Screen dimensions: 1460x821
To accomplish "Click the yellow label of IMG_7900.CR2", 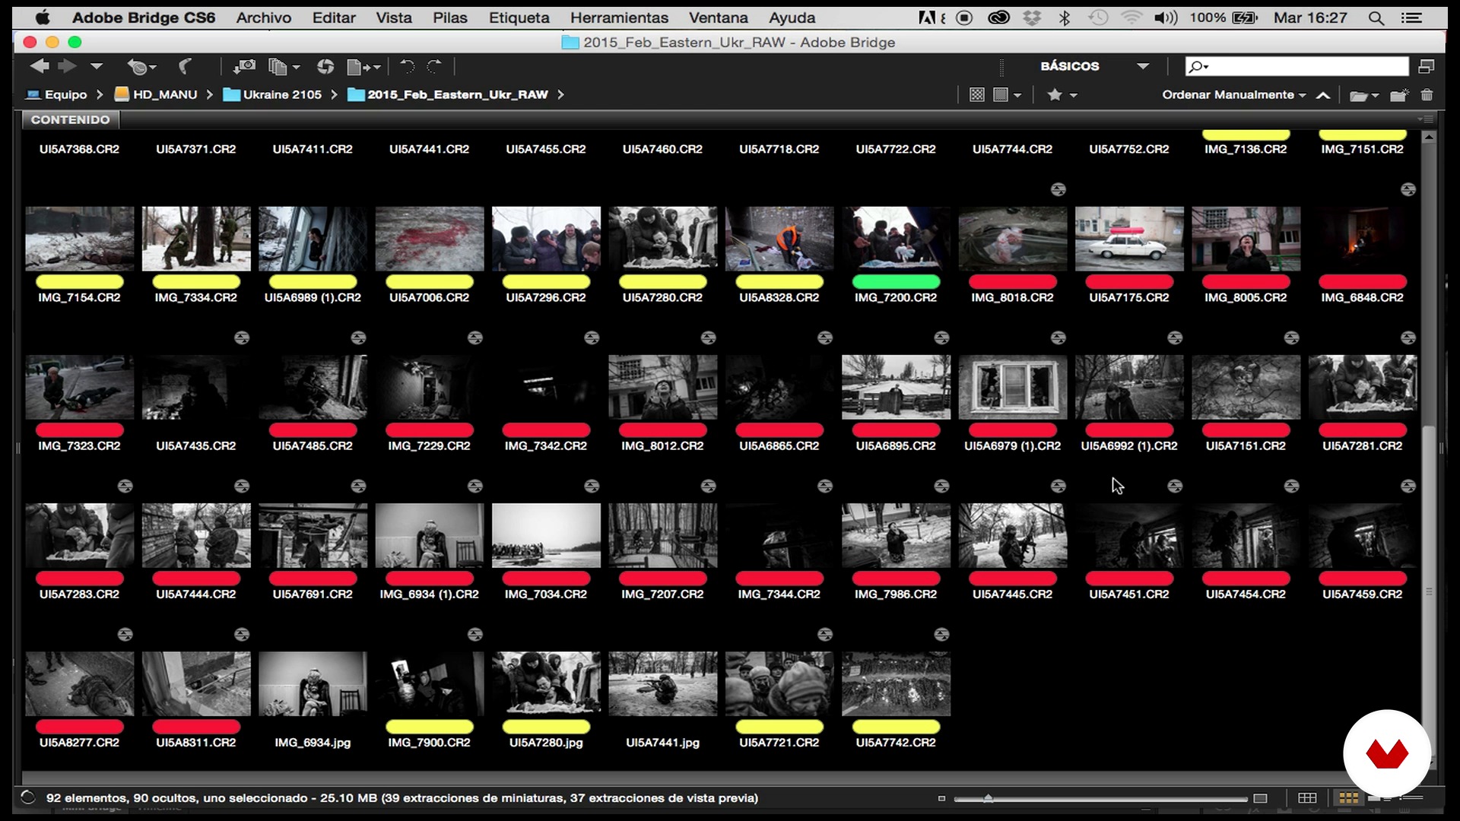I will pos(430,727).
